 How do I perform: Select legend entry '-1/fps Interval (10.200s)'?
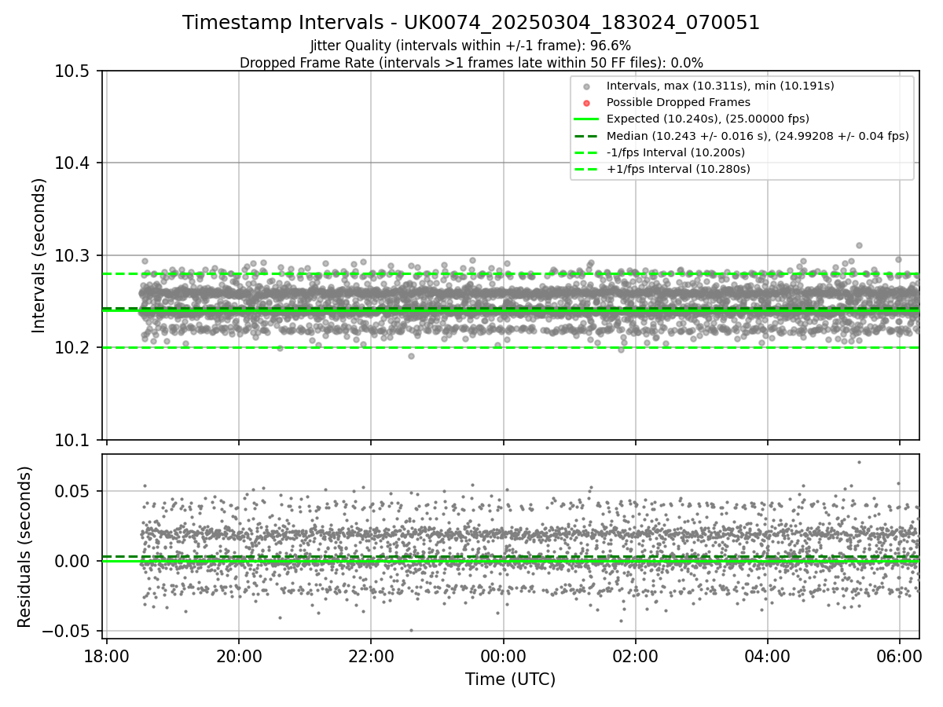point(675,152)
